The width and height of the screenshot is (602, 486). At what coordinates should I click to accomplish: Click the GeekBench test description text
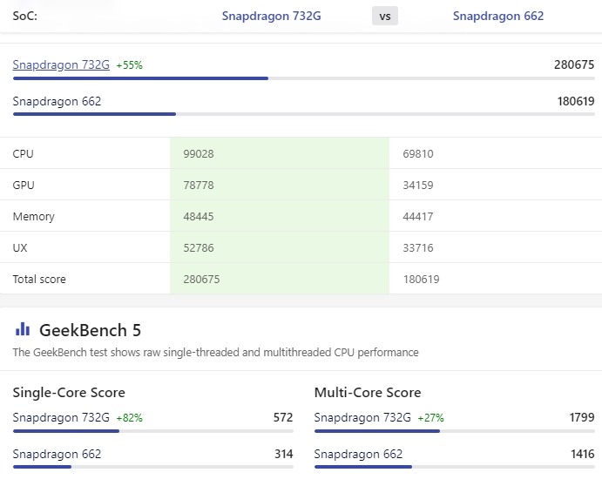[215, 353]
